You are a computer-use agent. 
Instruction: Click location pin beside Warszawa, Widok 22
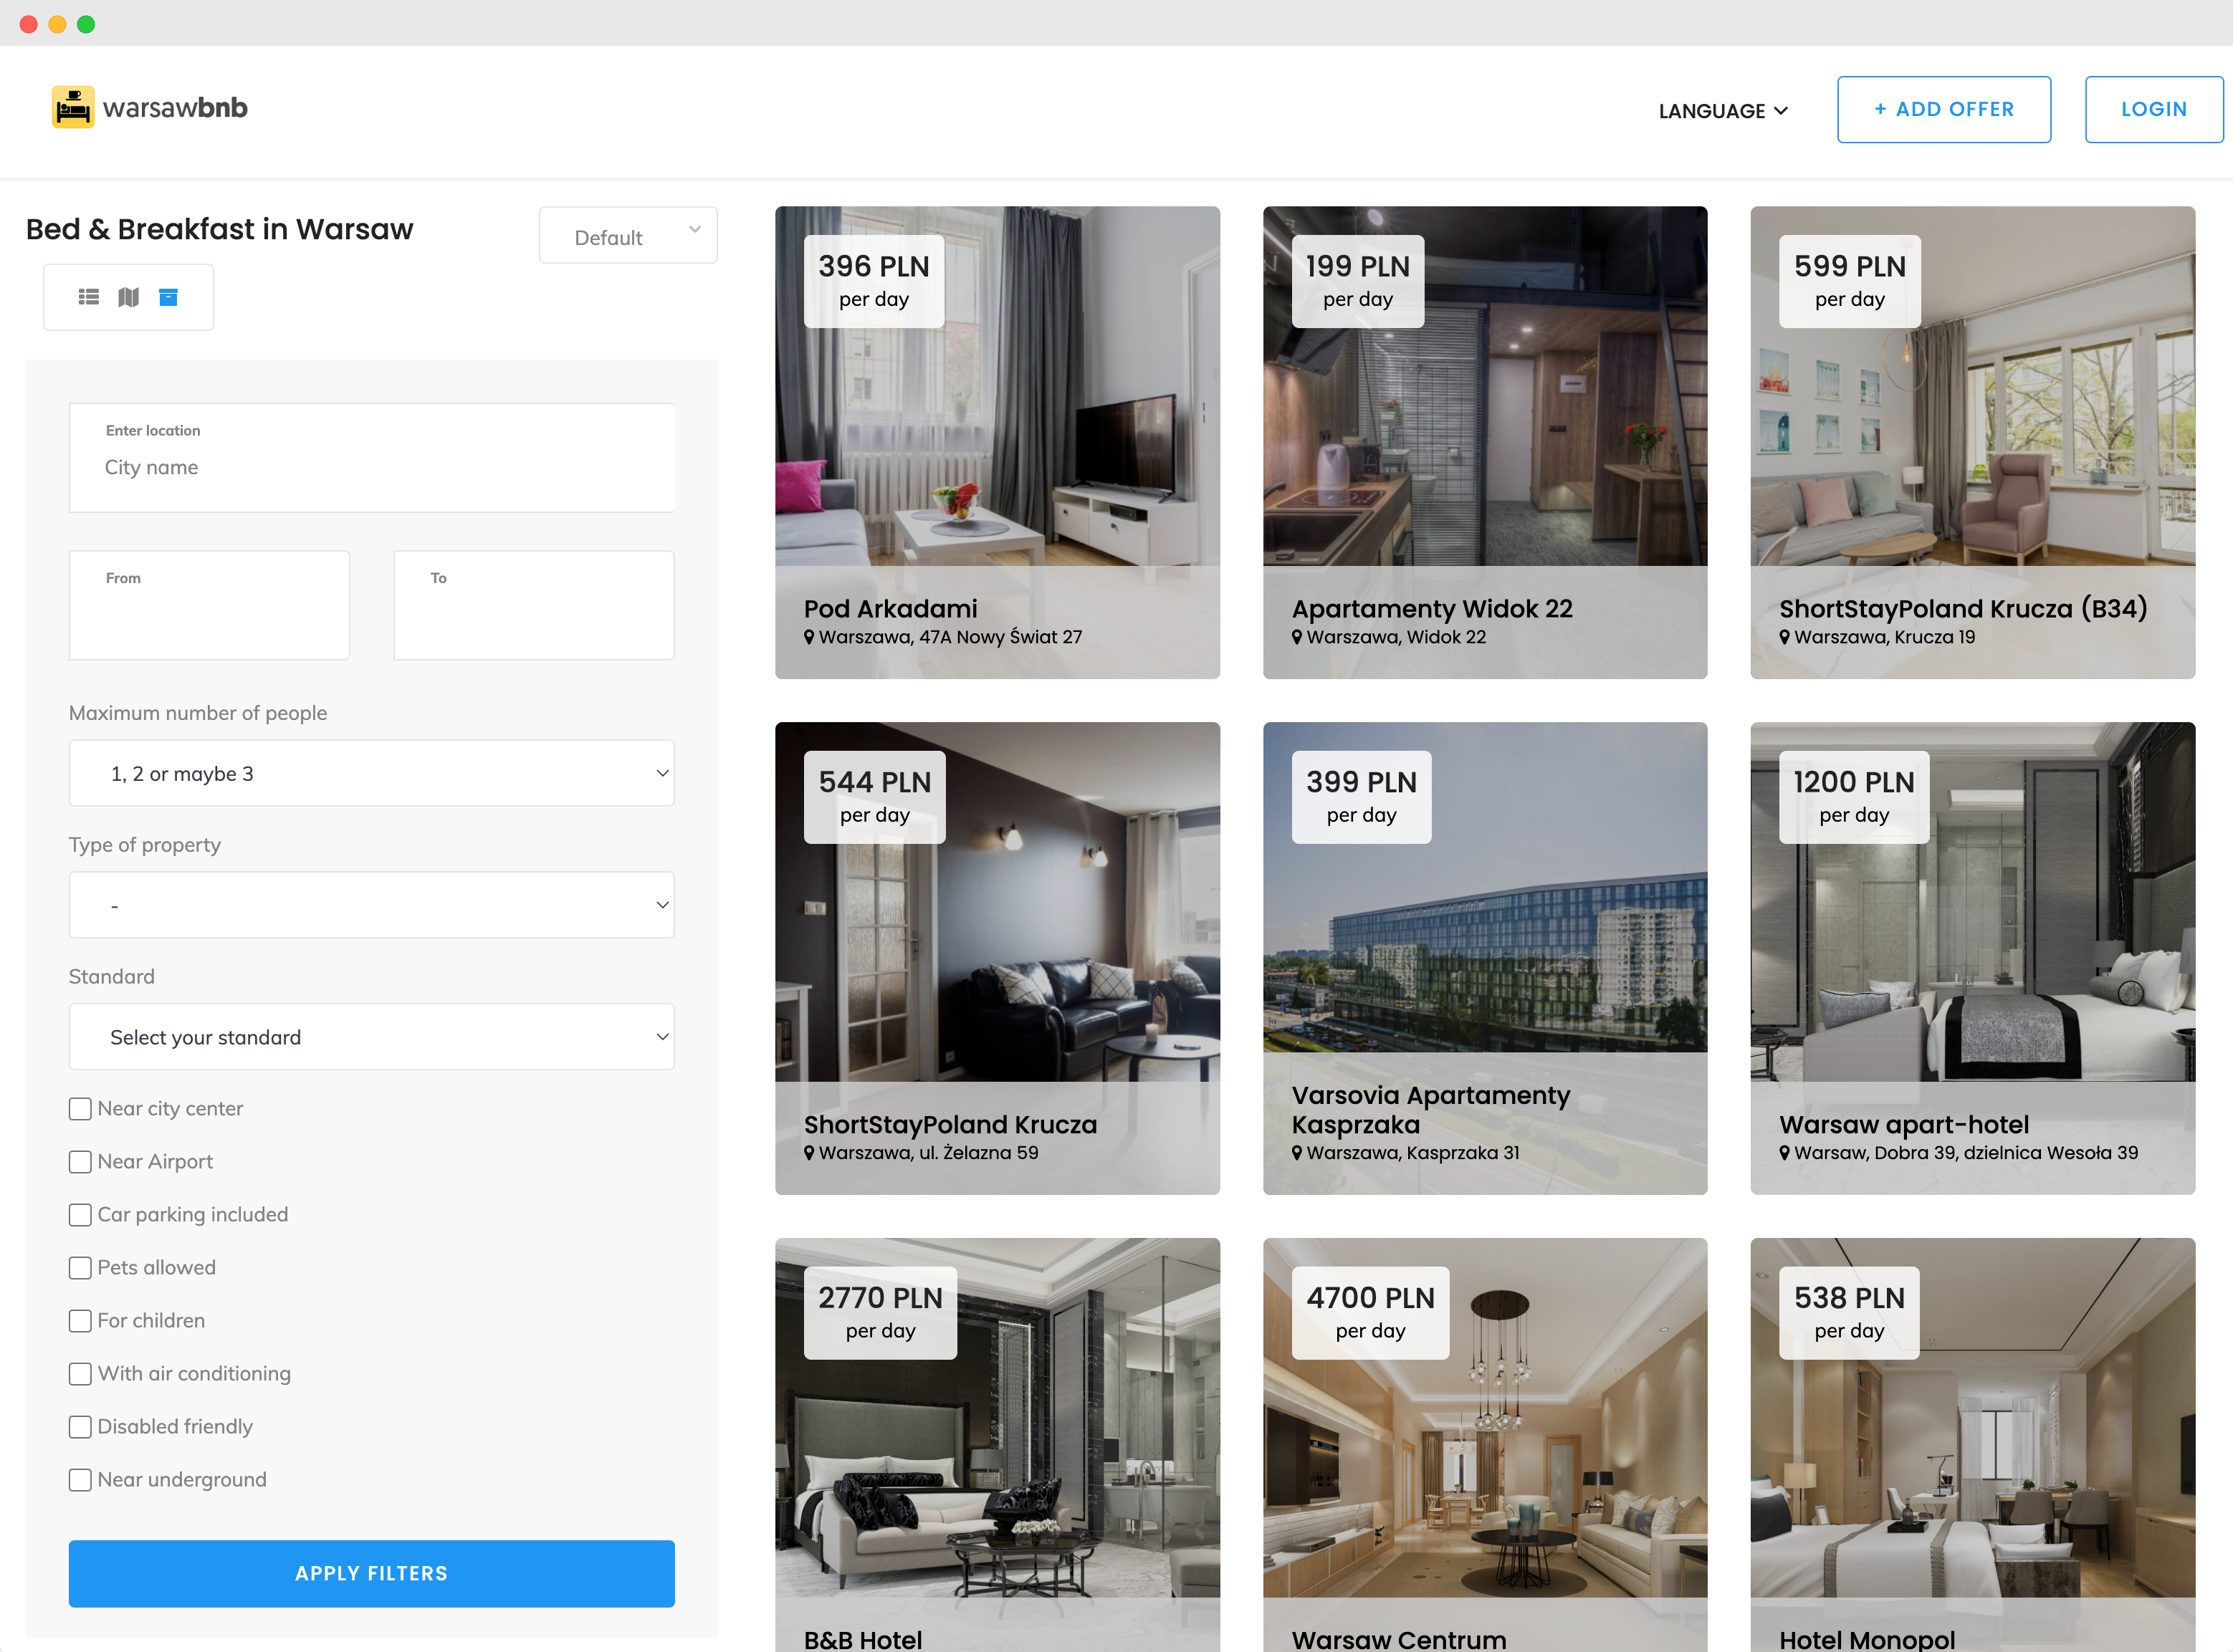1296,637
